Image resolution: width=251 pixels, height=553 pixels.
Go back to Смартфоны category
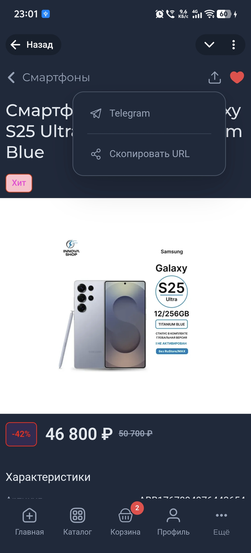(49, 78)
